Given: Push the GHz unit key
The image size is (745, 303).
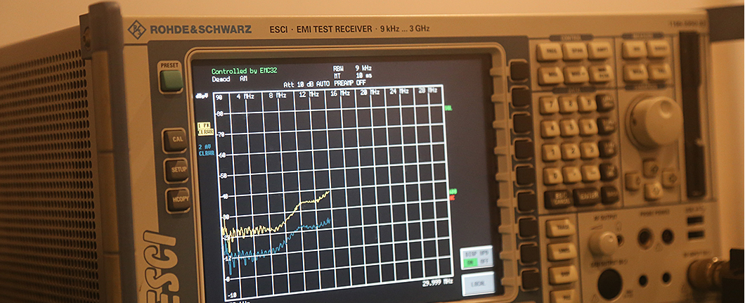Looking at the screenshot, I should pos(606,102).
